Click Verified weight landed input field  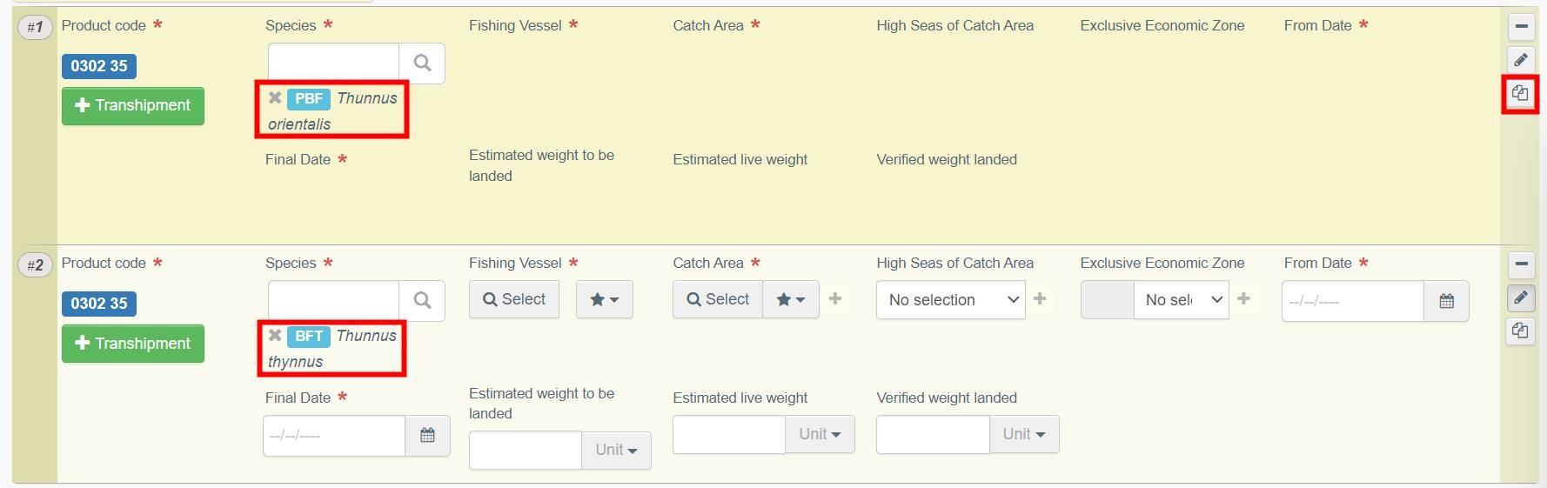click(x=933, y=434)
